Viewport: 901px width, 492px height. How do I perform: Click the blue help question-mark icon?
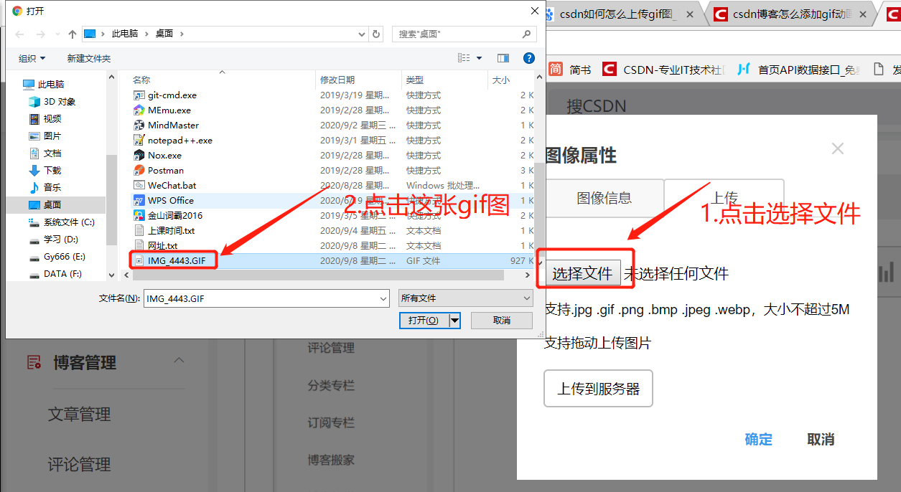(x=529, y=58)
